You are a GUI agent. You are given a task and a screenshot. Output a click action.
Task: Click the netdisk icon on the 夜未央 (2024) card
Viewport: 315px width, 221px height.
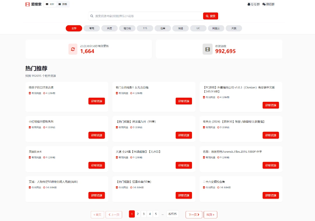tap(204, 127)
